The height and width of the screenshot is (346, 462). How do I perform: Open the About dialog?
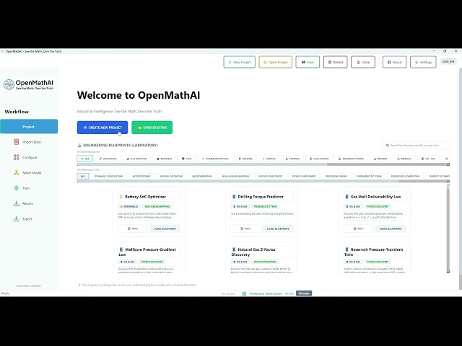[395, 62]
